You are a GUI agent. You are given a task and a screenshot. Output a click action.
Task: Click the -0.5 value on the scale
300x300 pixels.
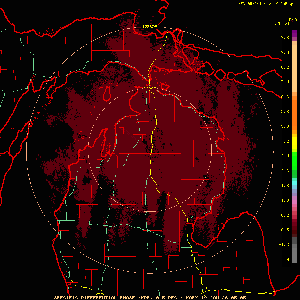pyautogui.click(x=284, y=230)
